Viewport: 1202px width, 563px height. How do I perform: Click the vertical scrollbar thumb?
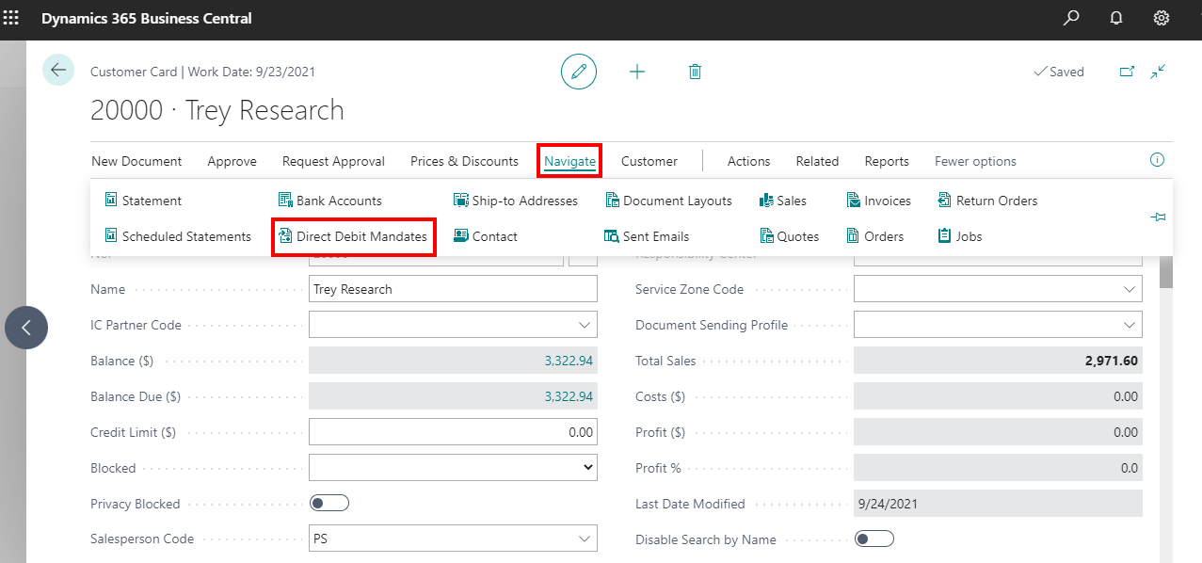[x=1167, y=271]
